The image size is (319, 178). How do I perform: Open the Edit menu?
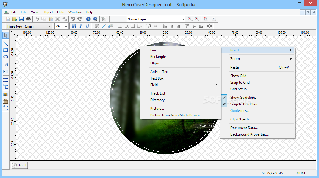tap(24, 12)
